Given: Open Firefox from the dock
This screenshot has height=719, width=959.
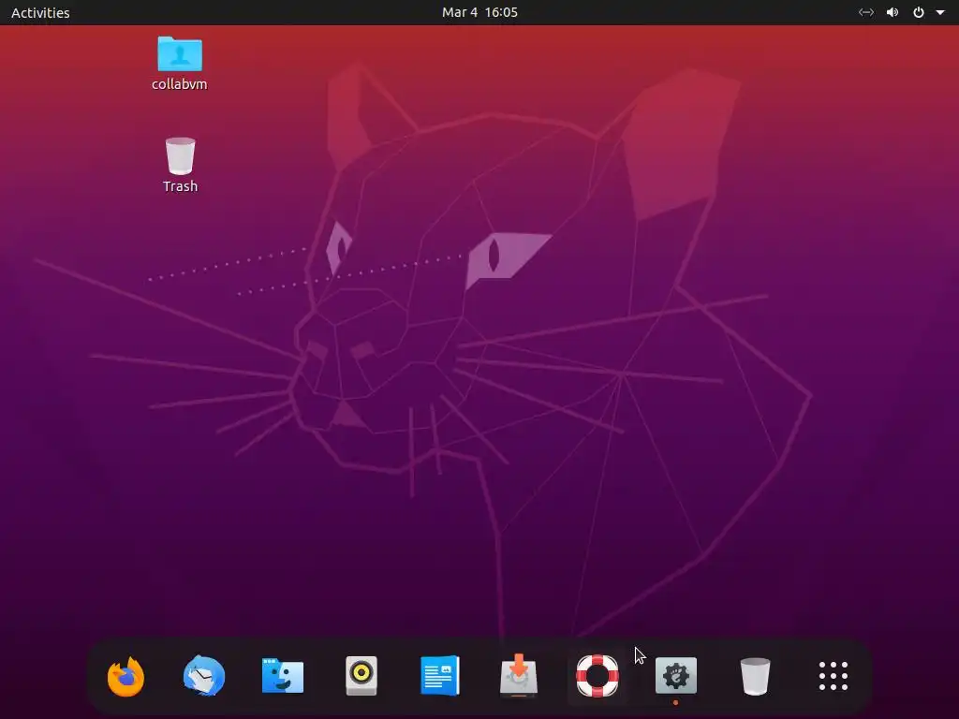Looking at the screenshot, I should point(126,676).
